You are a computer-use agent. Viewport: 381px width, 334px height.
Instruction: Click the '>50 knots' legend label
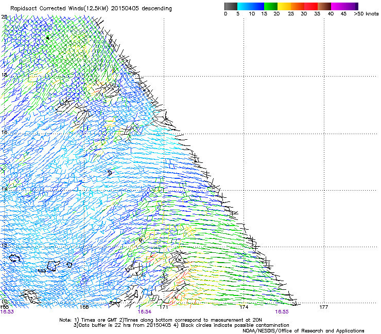[366, 14]
